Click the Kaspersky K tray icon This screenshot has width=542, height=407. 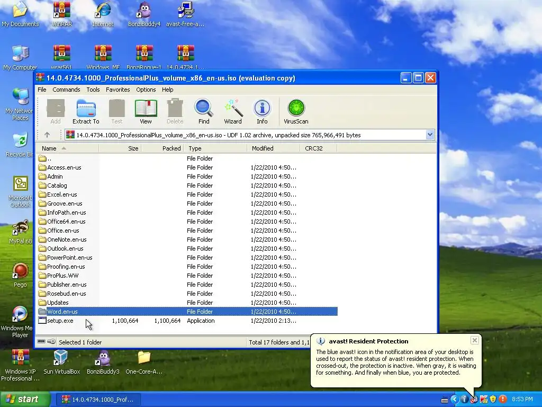coord(484,399)
